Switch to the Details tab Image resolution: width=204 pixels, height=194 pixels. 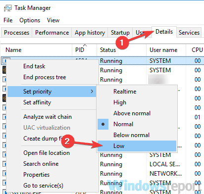tap(164, 32)
